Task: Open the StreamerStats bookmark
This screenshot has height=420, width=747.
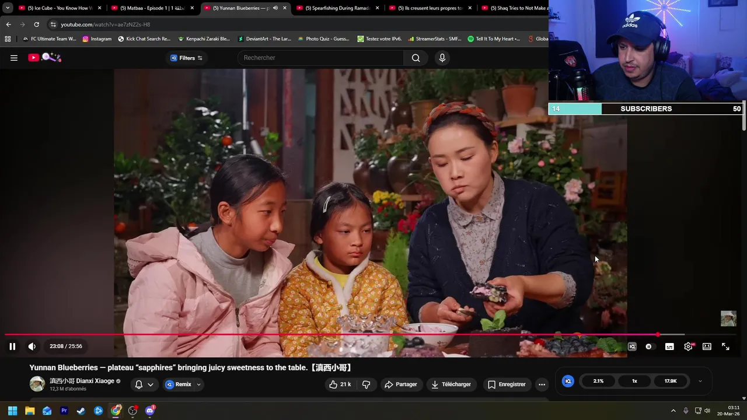Action: (435, 39)
